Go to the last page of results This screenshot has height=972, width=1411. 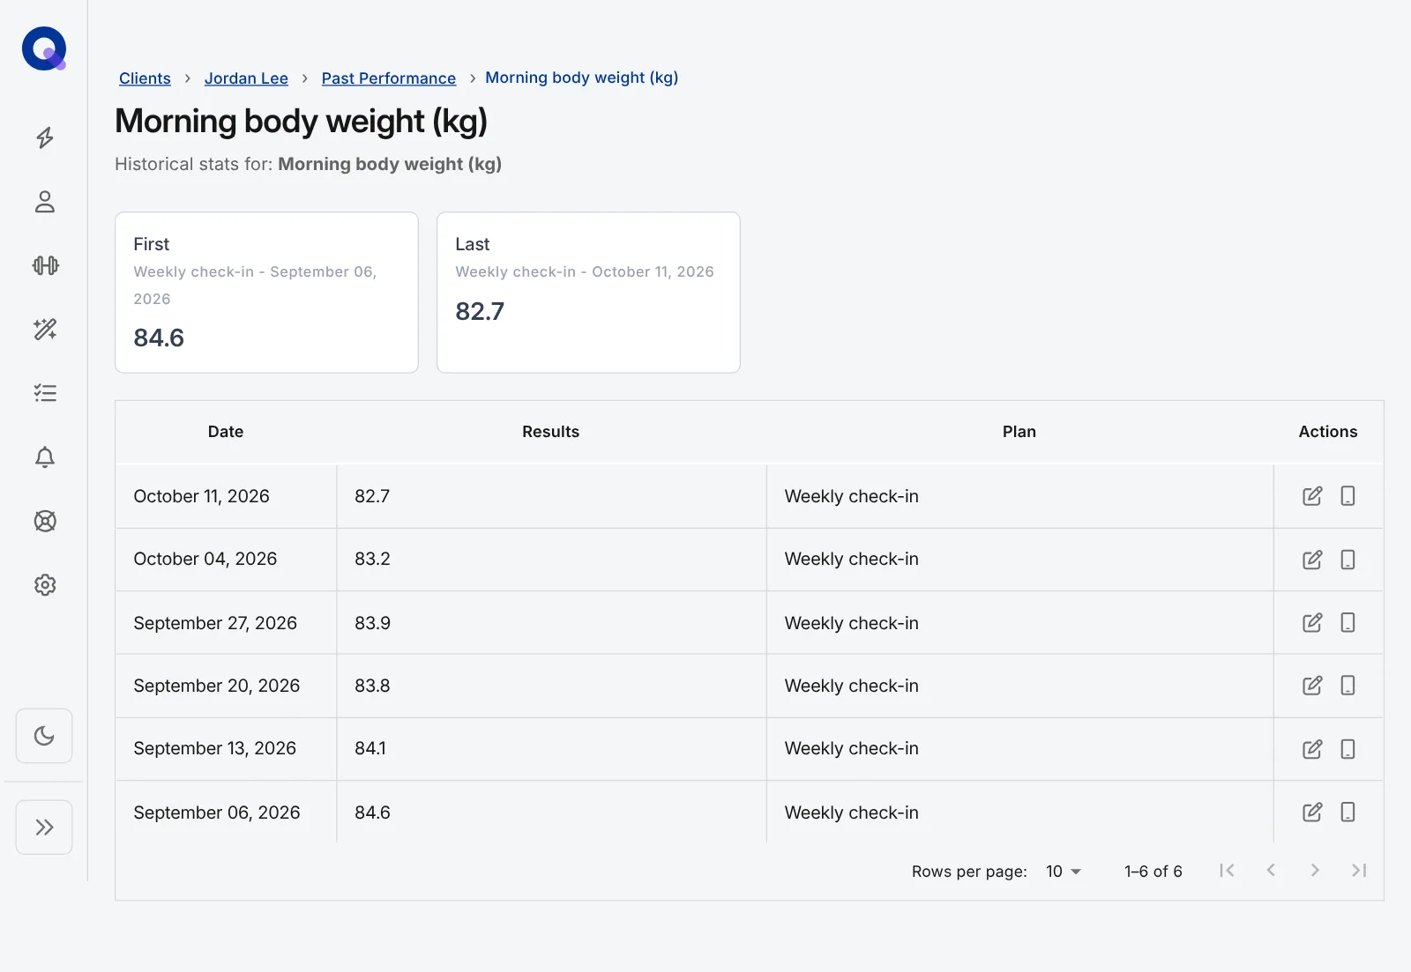(1359, 871)
